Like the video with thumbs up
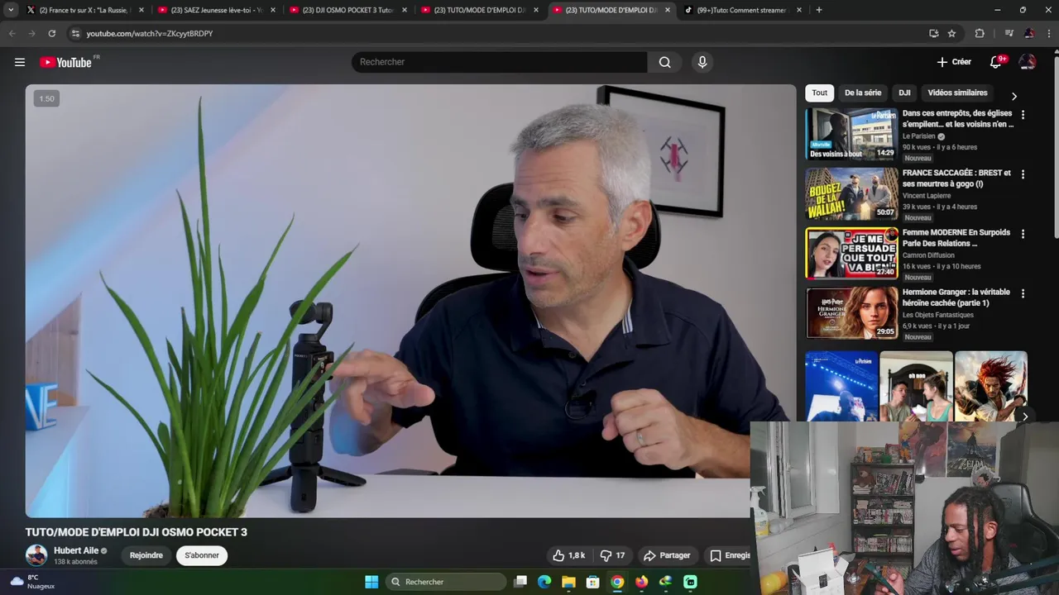Screen dimensions: 1059x595 click(x=568, y=555)
